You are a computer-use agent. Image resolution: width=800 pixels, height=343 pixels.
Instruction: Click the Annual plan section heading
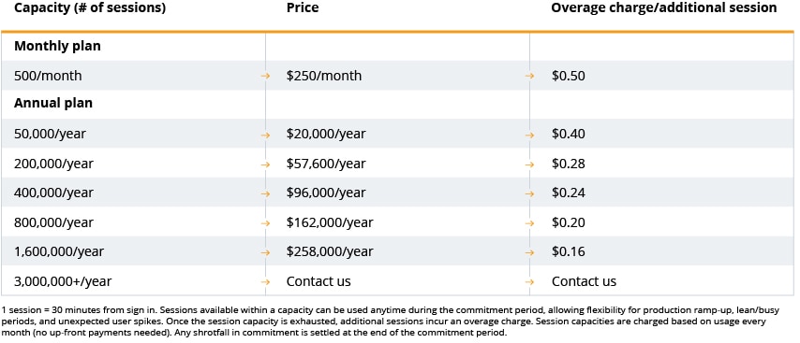pyautogui.click(x=53, y=104)
